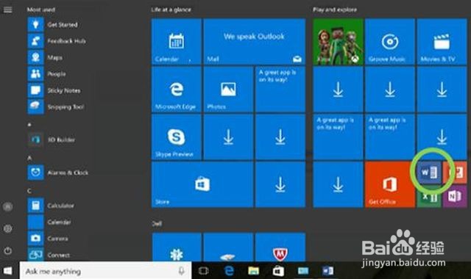The height and width of the screenshot is (279, 471).
Task: Open the McAfee tile in Dell group
Action: [x=280, y=247]
